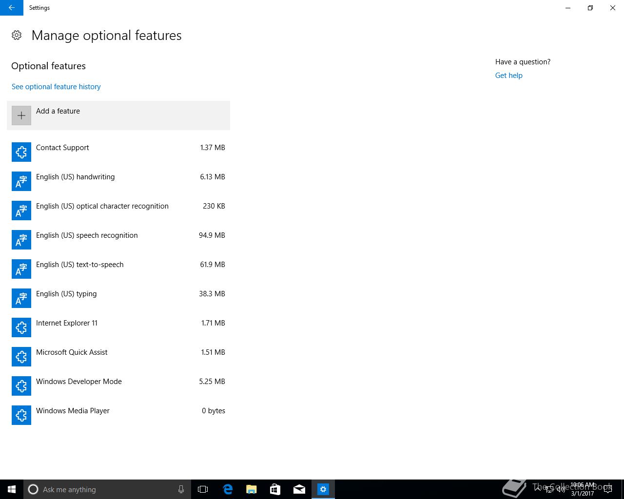Select English (US) optical character recognition text
Image resolution: width=624 pixels, height=499 pixels.
click(102, 206)
